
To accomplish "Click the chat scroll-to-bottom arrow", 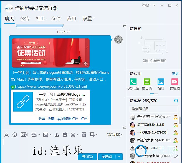I will (124, 127).
